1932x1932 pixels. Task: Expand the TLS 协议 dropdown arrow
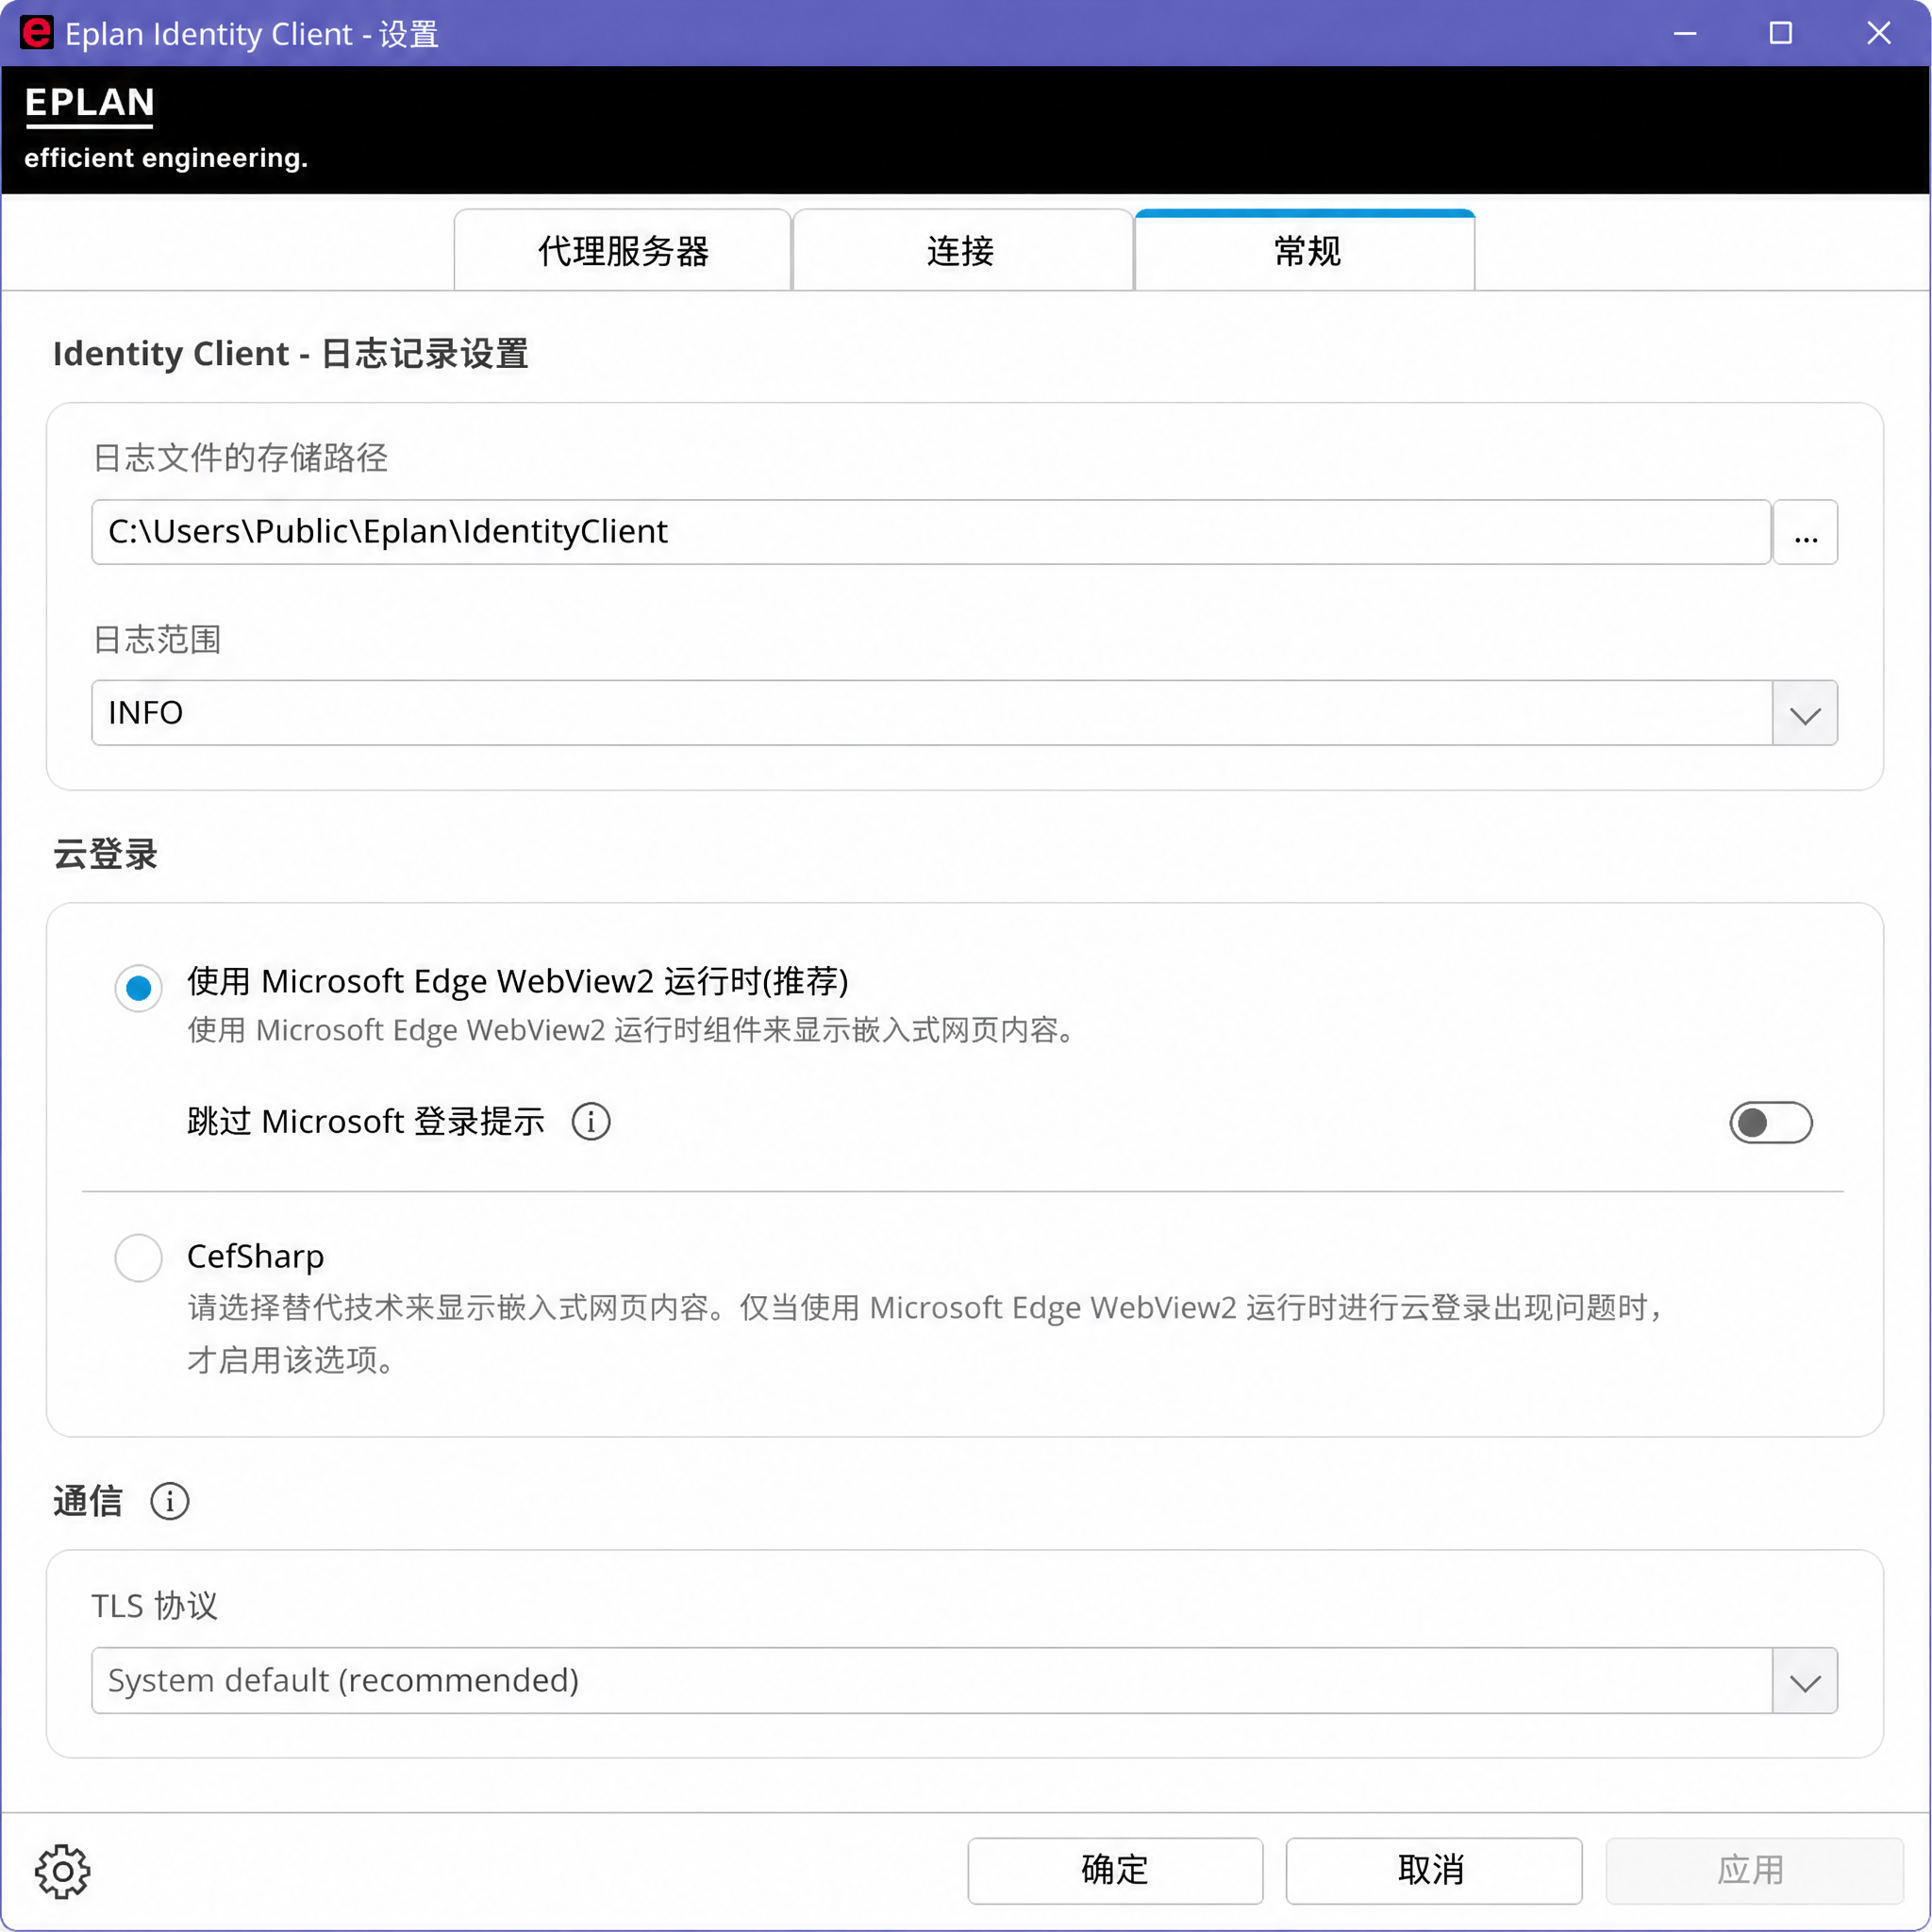pyautogui.click(x=1805, y=1681)
